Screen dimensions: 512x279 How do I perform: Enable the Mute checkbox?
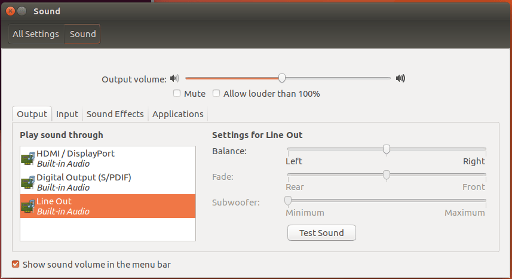(x=177, y=93)
